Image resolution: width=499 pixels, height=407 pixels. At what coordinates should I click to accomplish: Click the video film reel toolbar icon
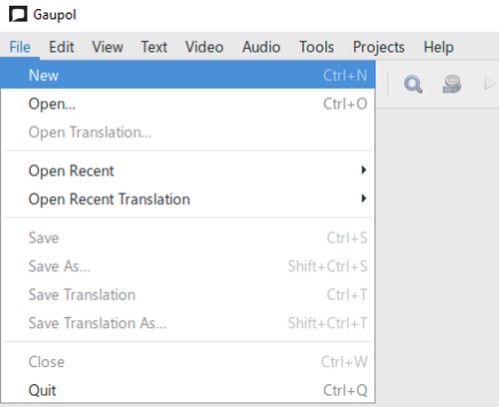pos(452,85)
